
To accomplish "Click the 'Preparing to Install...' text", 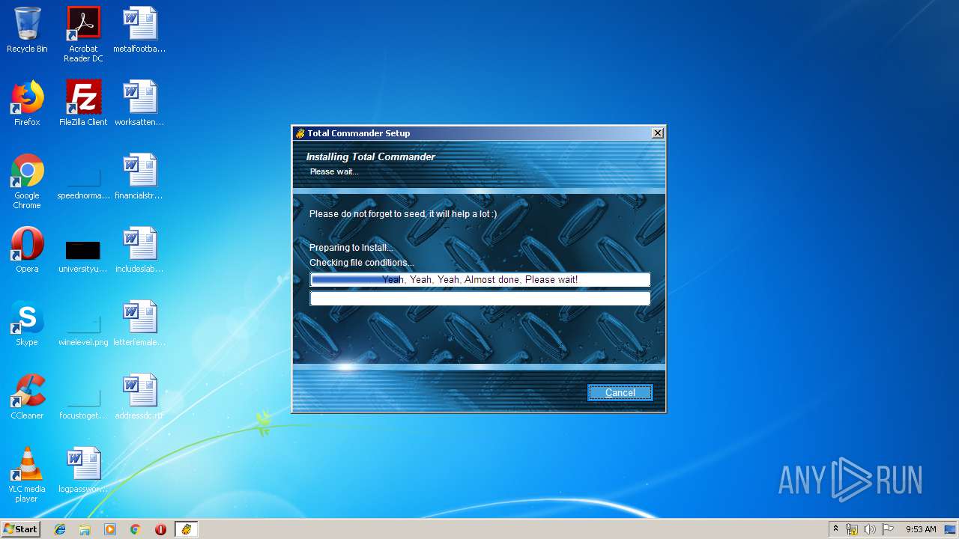I will (x=351, y=248).
